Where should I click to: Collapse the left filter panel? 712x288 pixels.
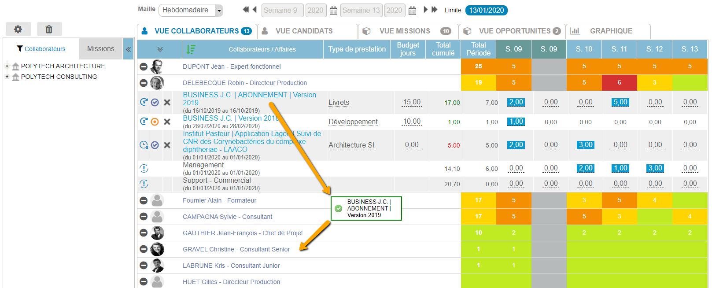coord(128,49)
